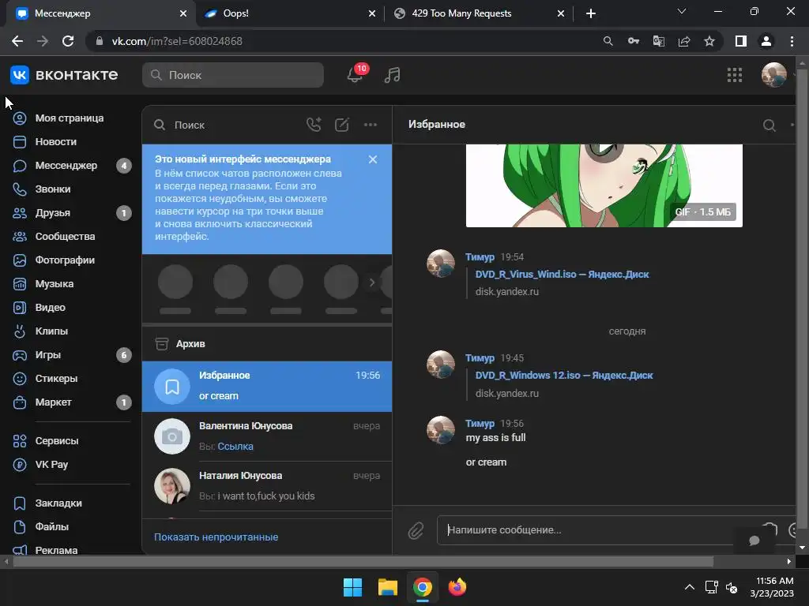The height and width of the screenshot is (606, 809).
Task: Bookmark this page with the star icon
Action: (709, 41)
